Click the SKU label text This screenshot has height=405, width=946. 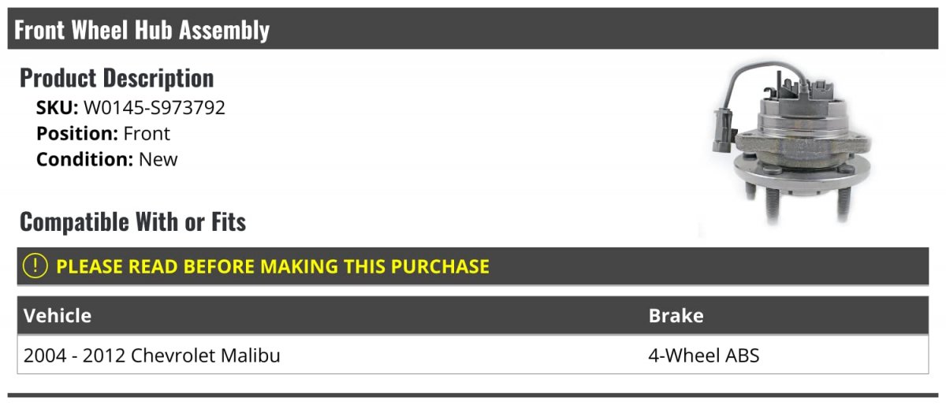tap(58, 108)
